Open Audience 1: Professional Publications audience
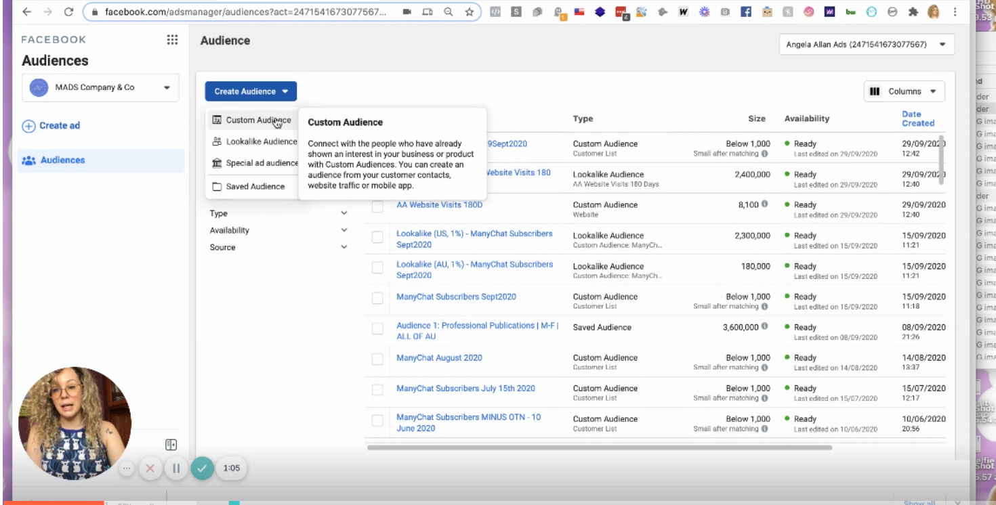Screen dimensions: 996x505 477,331
